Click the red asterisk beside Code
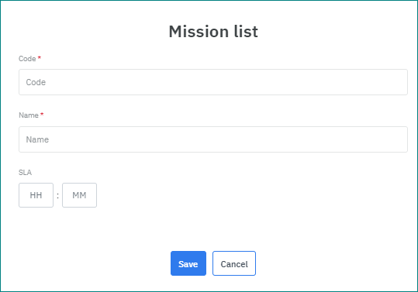 (x=40, y=57)
